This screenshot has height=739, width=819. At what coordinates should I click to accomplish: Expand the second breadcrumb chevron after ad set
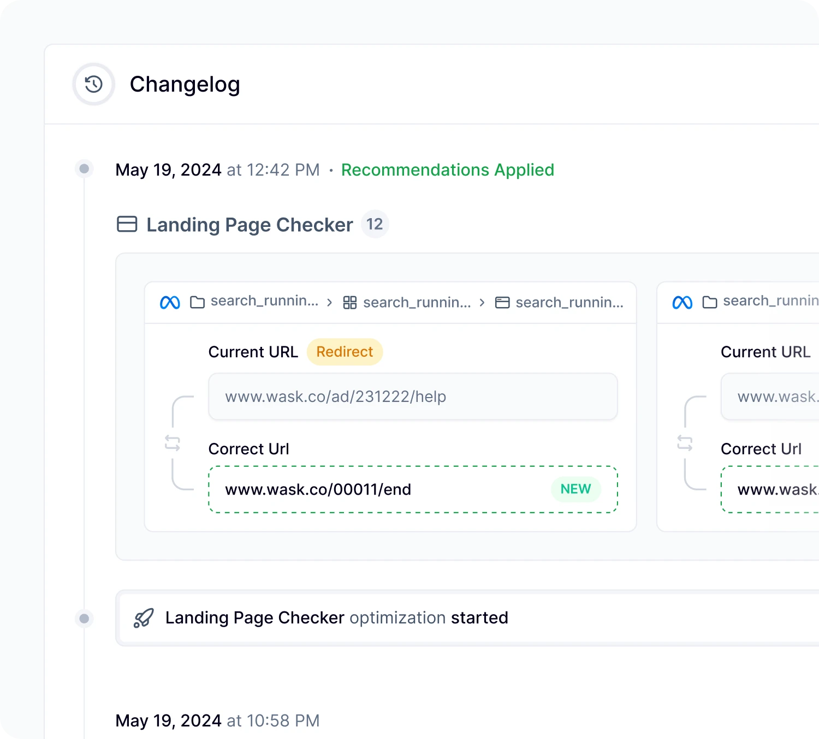point(482,303)
